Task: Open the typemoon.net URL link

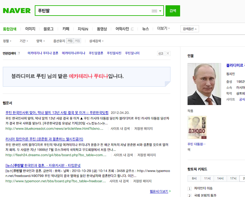Action: pyautogui.click(x=56, y=181)
